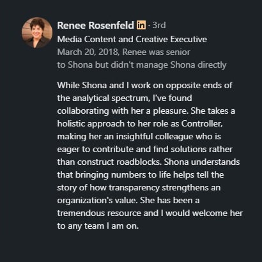
Task: Click the word 'transparency' in the text
Action: pos(134,188)
